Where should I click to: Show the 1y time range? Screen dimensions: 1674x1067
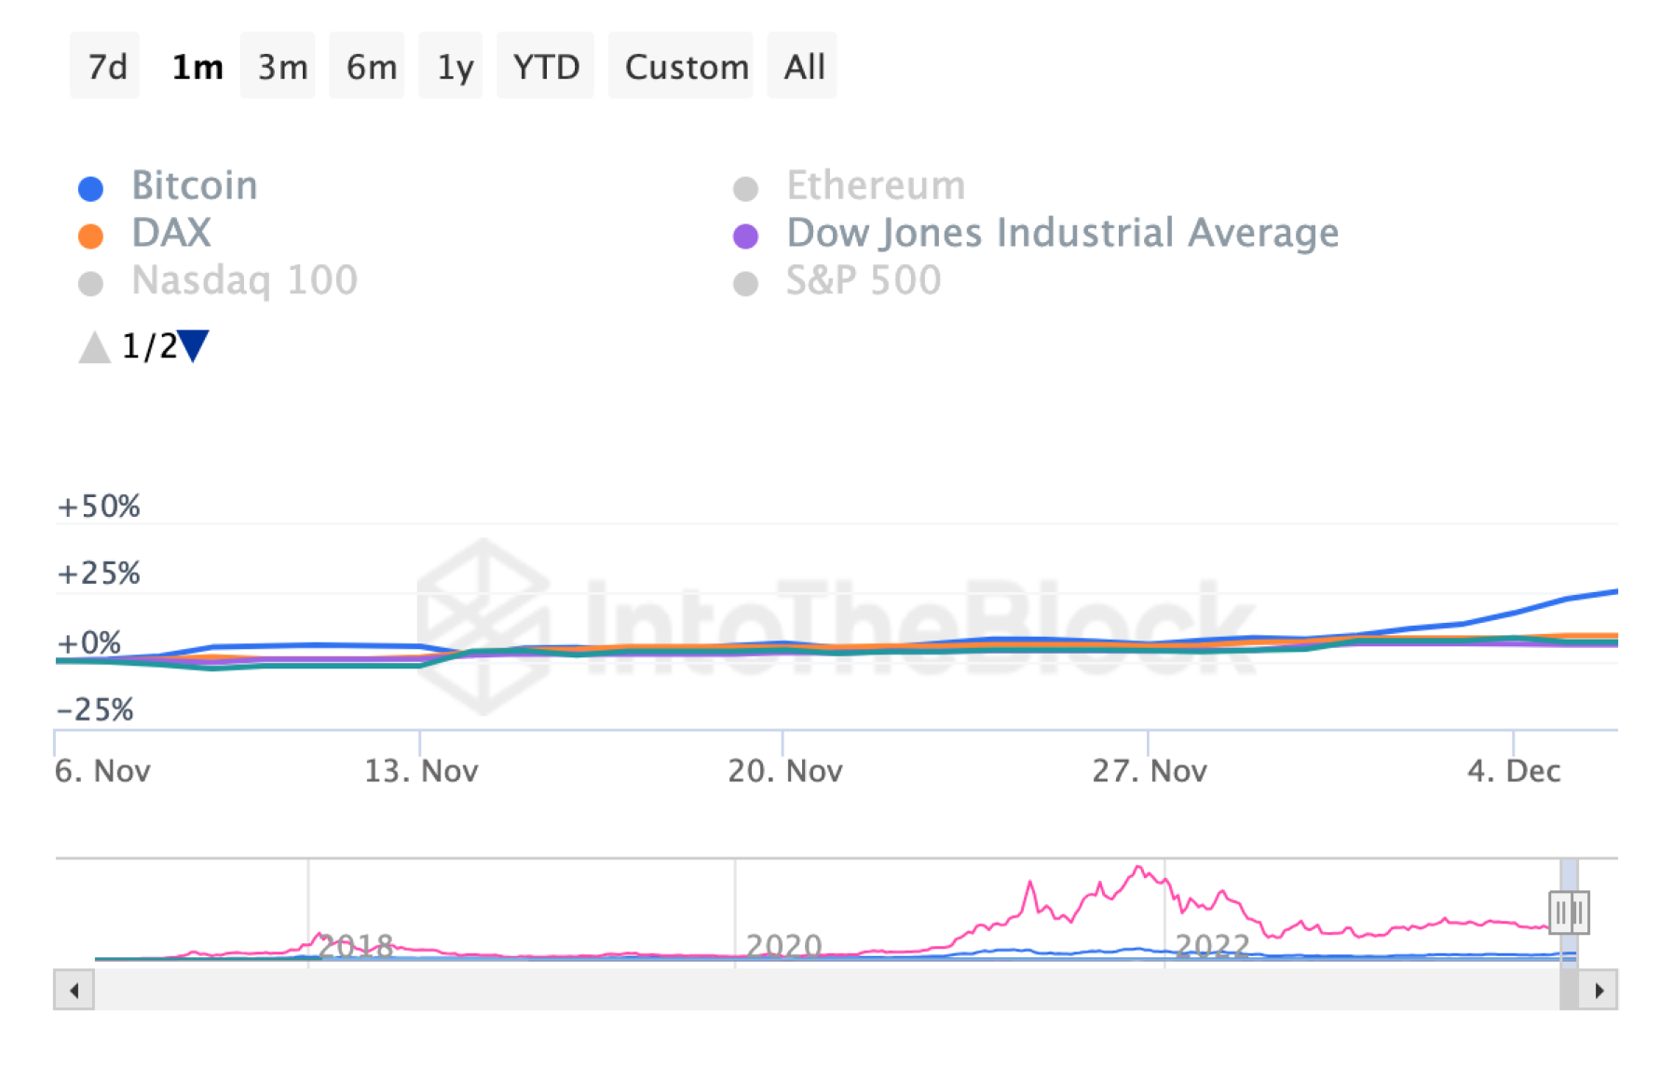point(452,66)
